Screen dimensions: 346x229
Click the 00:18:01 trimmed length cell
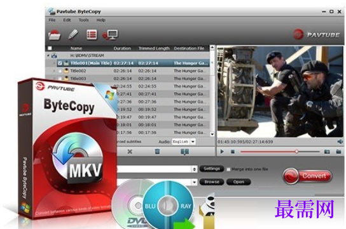point(147,125)
